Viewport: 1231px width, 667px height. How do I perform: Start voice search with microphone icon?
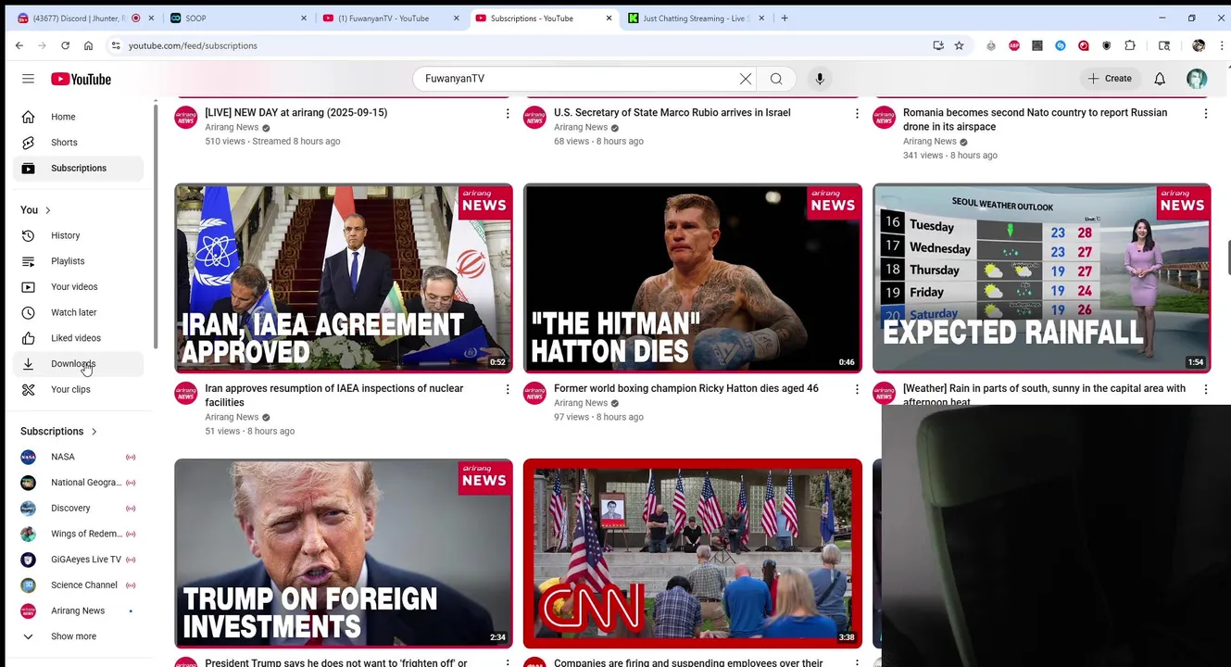[820, 79]
